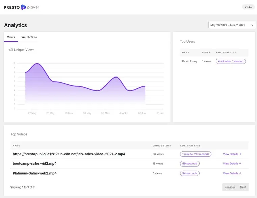Click the 'Jun '21' axis label
The image size is (257, 198).
[123, 113]
